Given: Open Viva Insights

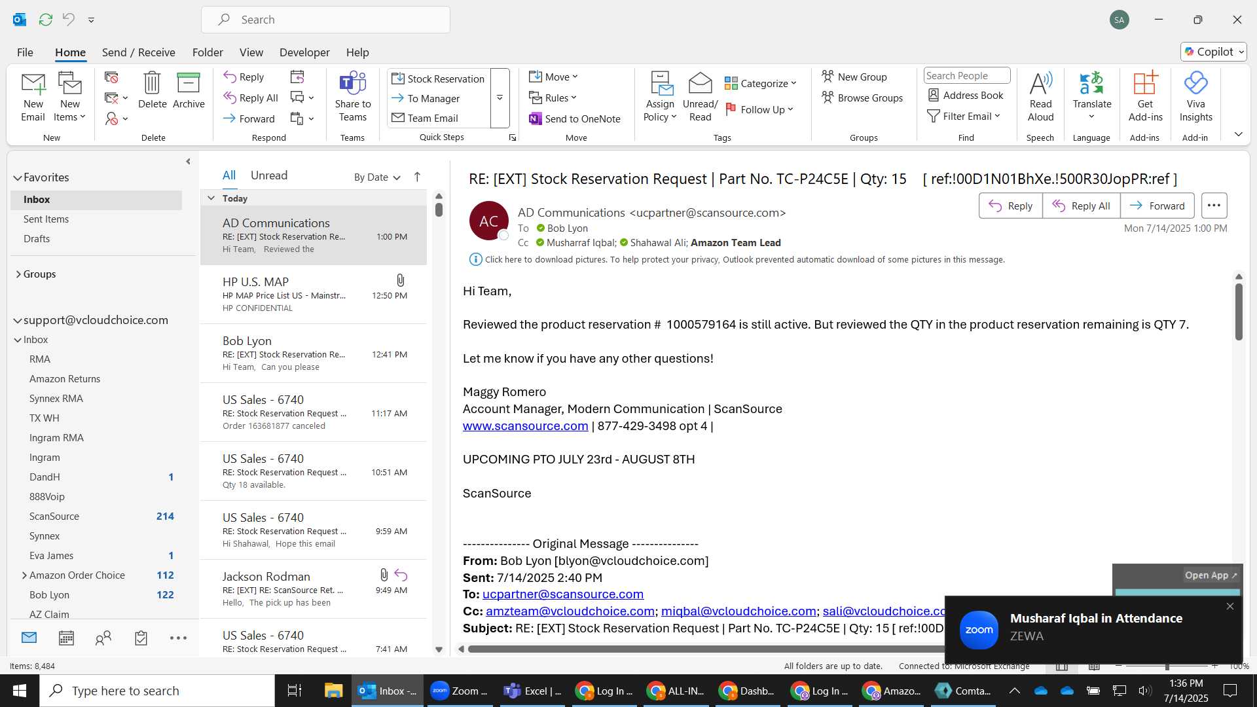Looking at the screenshot, I should 1196,97.
